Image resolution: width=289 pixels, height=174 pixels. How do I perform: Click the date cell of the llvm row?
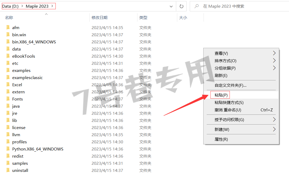click(107, 135)
